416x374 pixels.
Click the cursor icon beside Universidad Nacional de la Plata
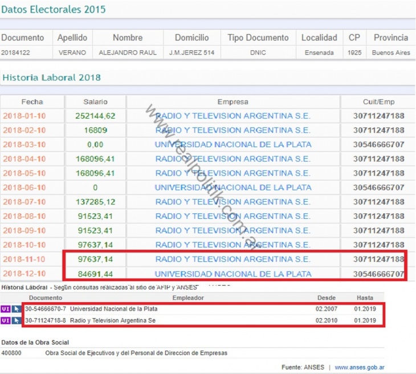tap(16, 309)
